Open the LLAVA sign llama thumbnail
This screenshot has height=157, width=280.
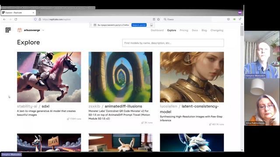49,143
